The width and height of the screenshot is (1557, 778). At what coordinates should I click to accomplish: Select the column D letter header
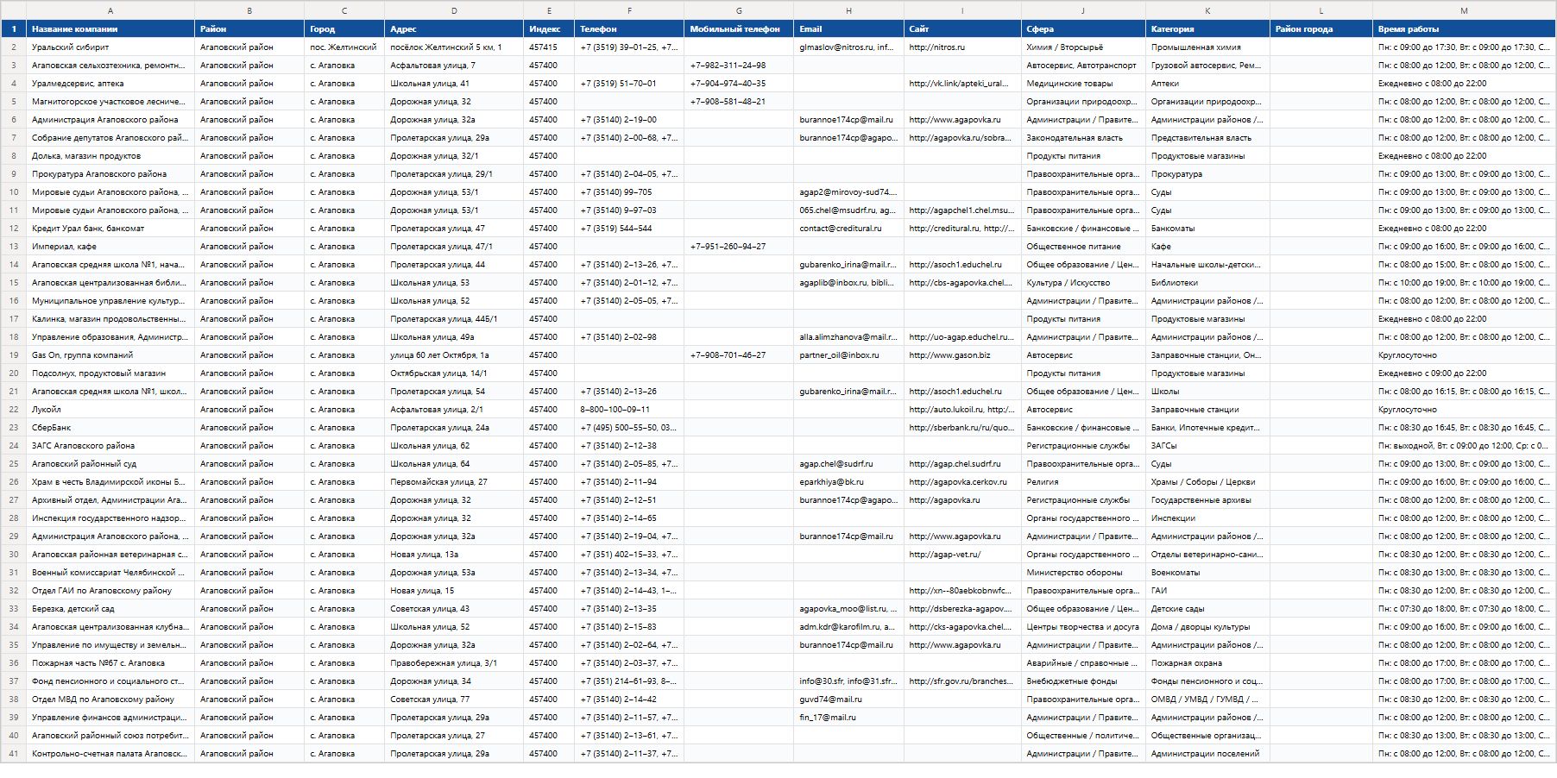(x=454, y=10)
